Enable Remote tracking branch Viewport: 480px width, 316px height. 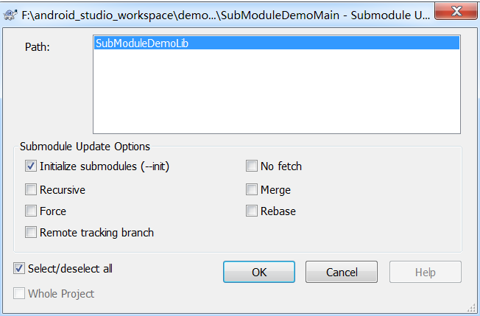click(x=31, y=233)
